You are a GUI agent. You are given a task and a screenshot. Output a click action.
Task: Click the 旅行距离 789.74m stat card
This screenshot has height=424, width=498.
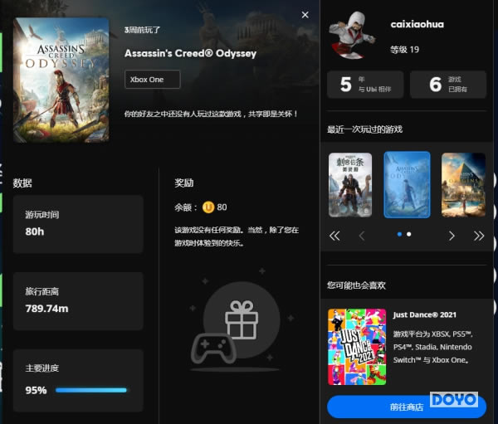pos(78,301)
